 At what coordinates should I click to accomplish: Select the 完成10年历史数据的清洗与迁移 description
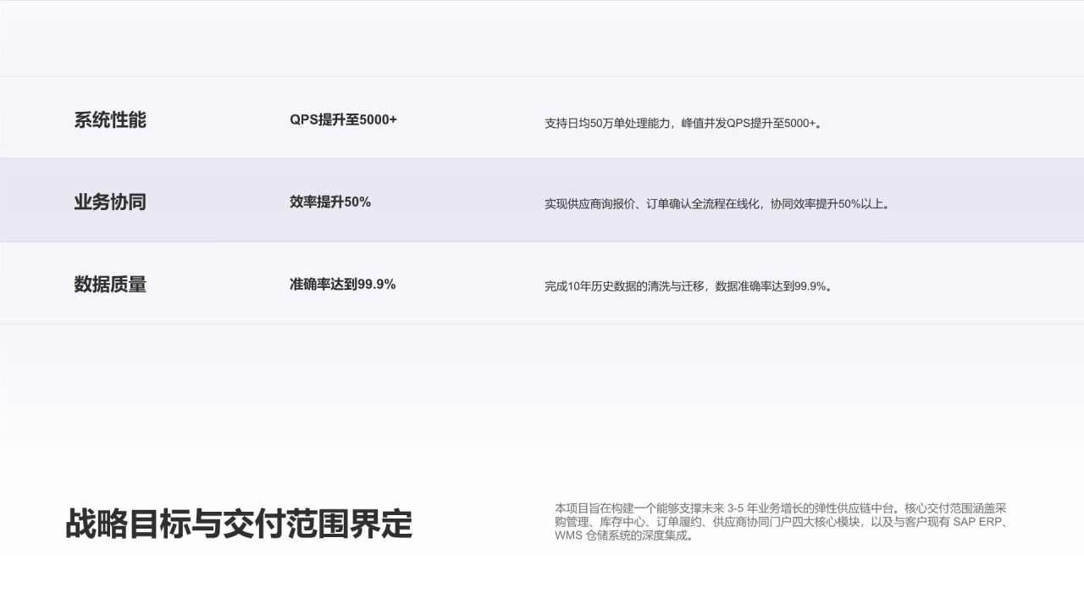tap(689, 286)
